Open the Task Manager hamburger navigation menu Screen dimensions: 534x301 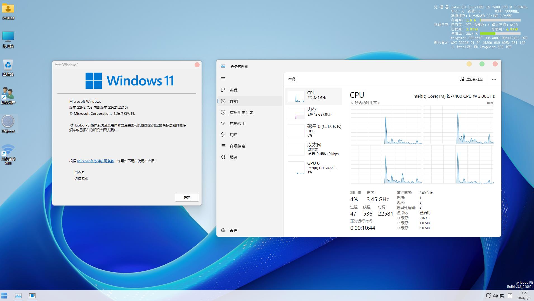click(223, 79)
